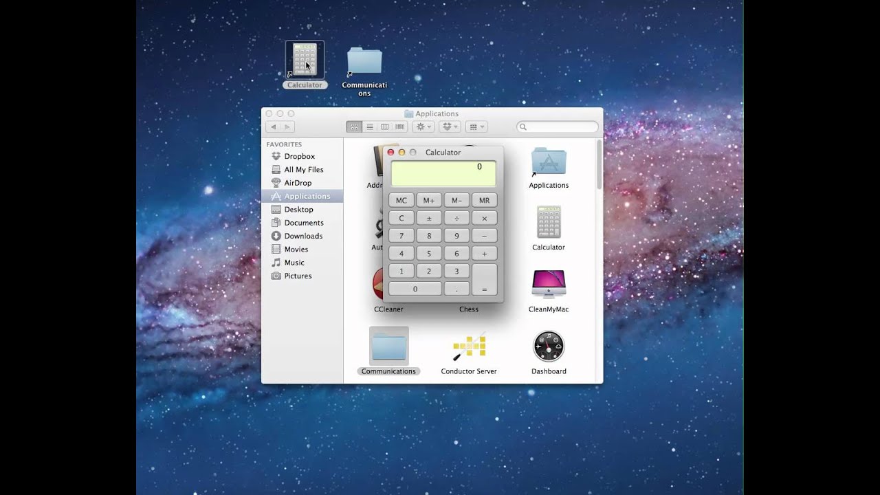Open the Dropbox toolbar dropdown

click(x=450, y=127)
